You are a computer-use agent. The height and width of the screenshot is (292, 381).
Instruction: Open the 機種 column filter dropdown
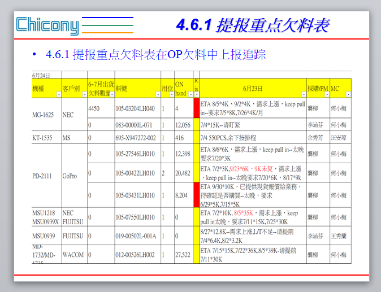(58, 93)
